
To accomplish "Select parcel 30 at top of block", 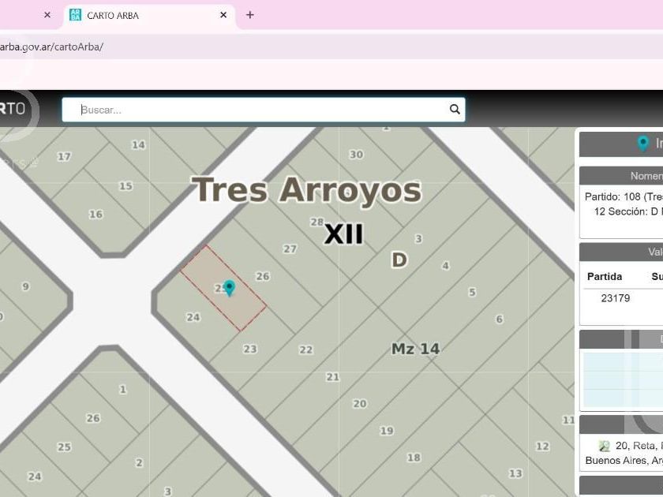I will [356, 155].
